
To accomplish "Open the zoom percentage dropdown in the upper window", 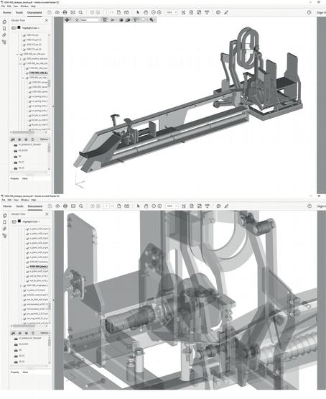I will 172,12.
